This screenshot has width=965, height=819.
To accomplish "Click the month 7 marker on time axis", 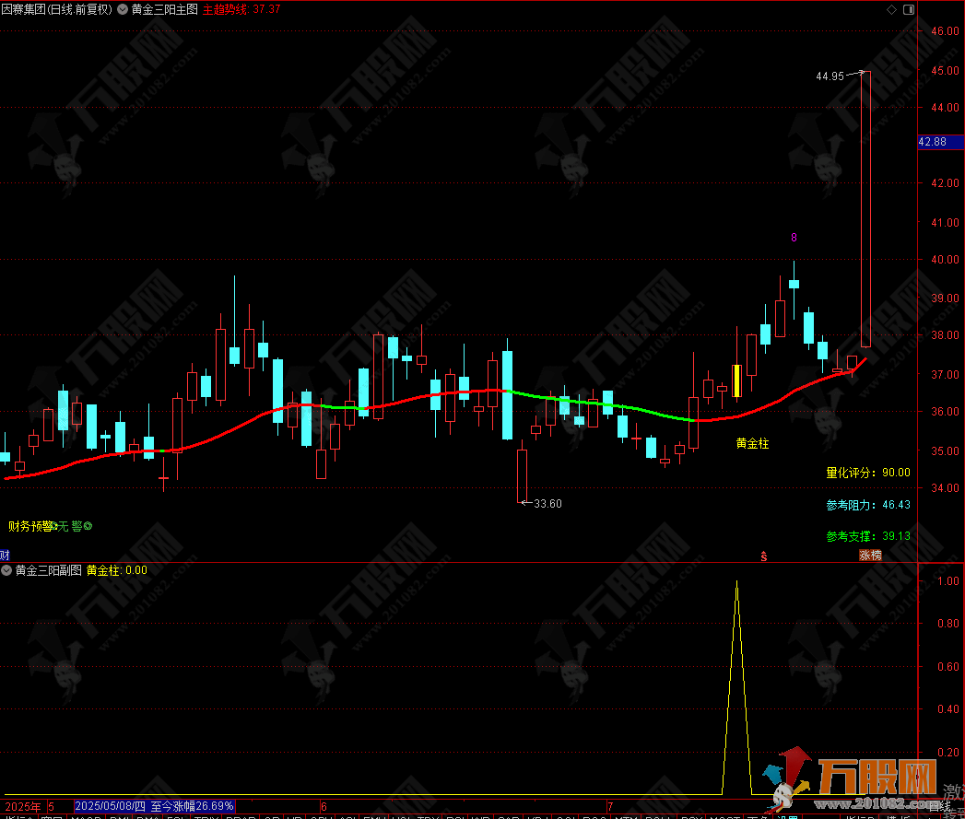I will (x=610, y=807).
